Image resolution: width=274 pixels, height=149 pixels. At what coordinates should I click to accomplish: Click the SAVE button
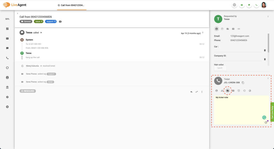tap(220, 68)
